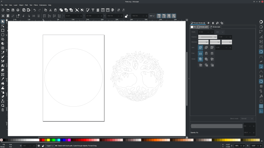
Task: Click the Save document icon
Action: pyautogui.click(x=13, y=10)
